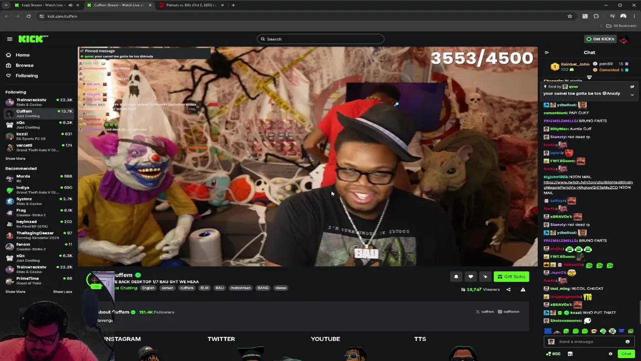This screenshot has width=641, height=361.
Task: Expand the gift leaderboard handle
Action: coord(589,77)
